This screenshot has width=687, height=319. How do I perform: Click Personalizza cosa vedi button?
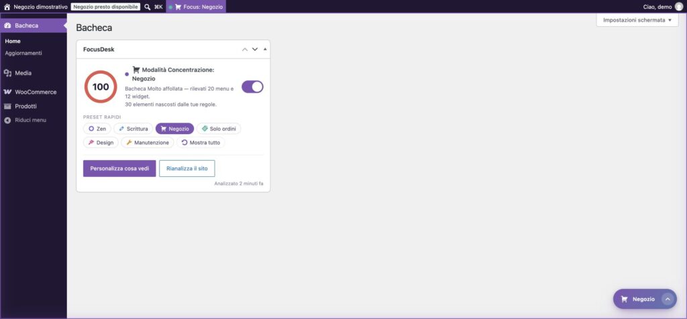pos(119,168)
